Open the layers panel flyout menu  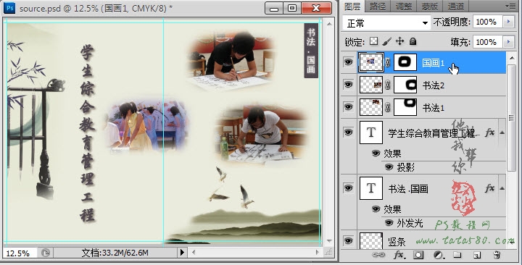pyautogui.click(x=510, y=6)
